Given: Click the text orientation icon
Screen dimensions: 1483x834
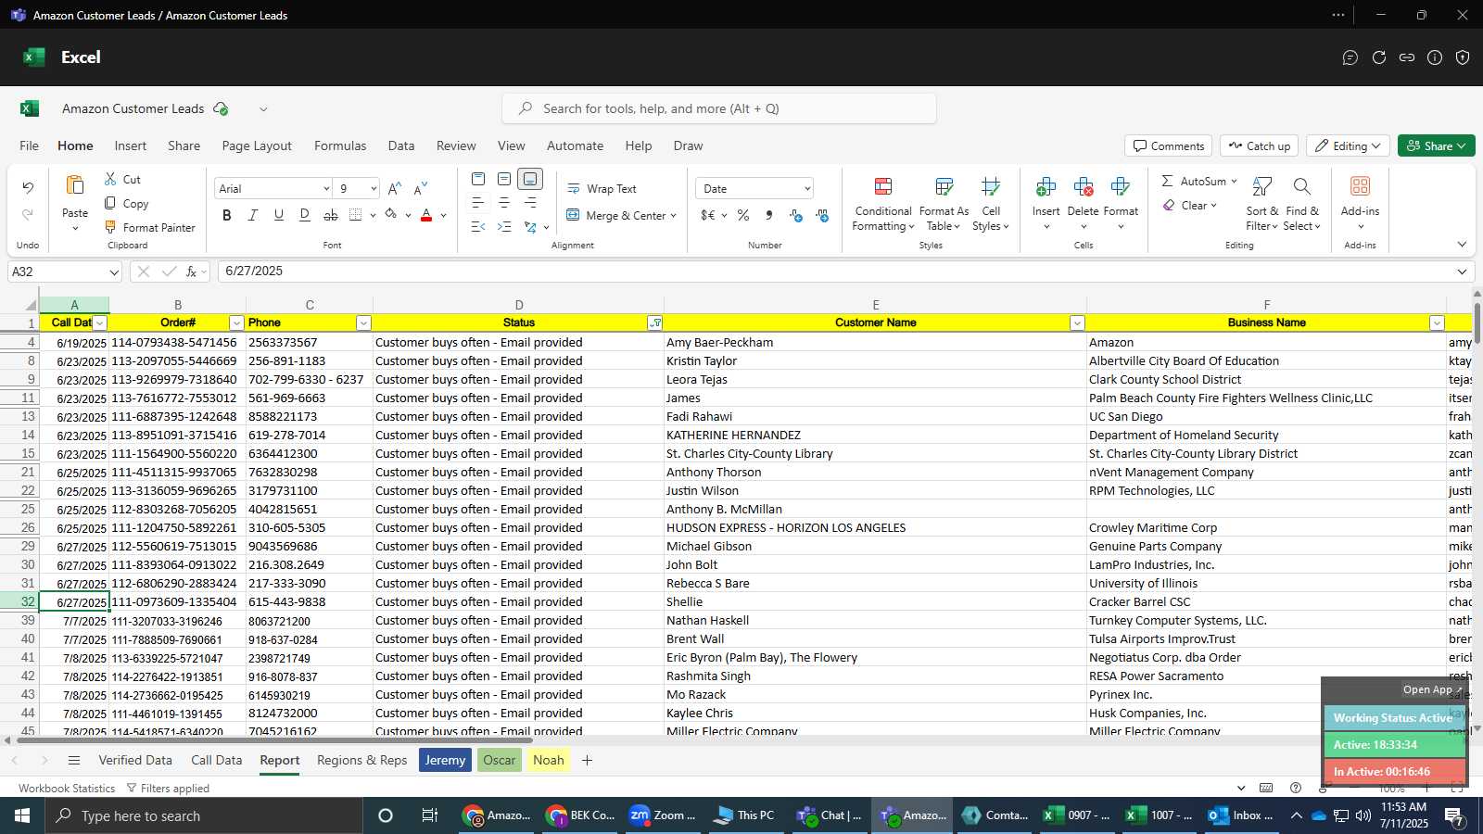Looking at the screenshot, I should tap(530, 227).
